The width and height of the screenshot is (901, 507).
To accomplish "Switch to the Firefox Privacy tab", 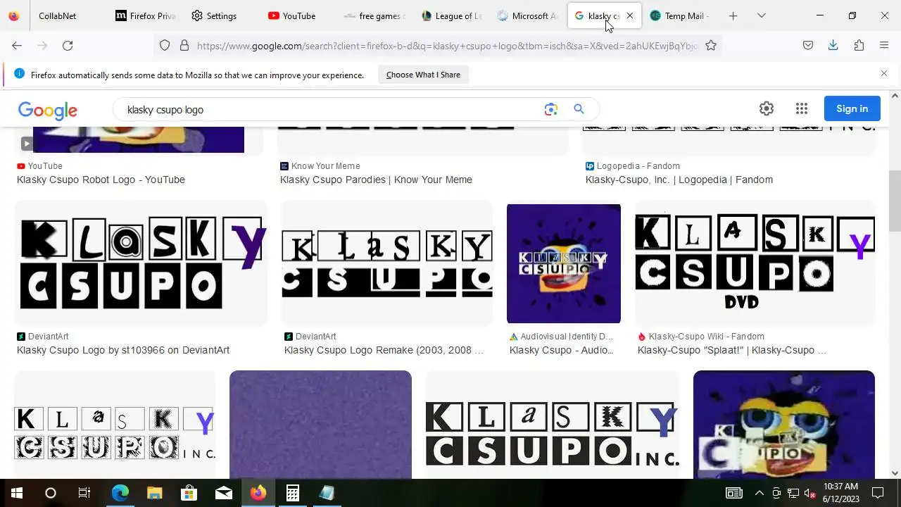I will click(x=145, y=15).
